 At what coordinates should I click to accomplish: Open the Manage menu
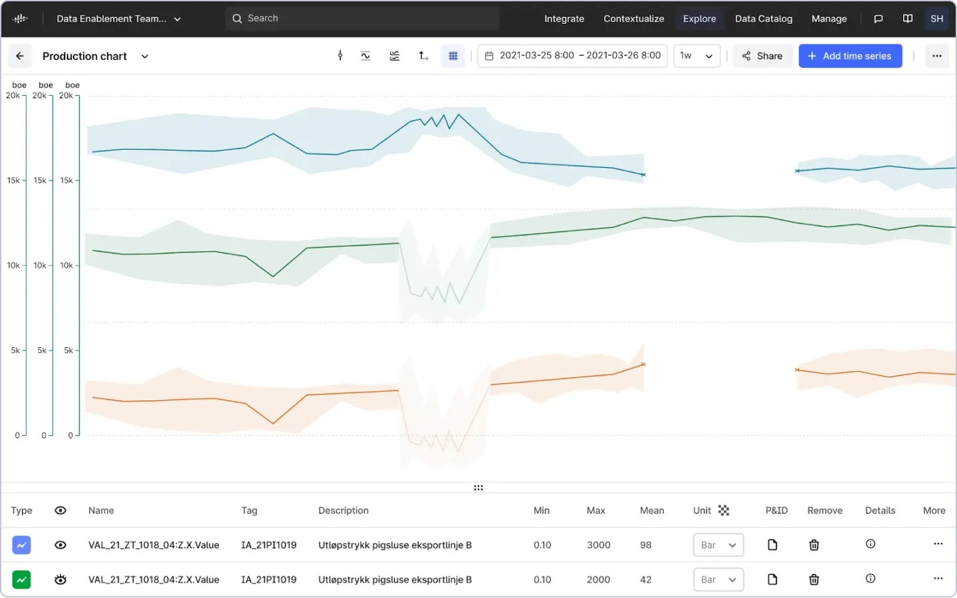[829, 19]
